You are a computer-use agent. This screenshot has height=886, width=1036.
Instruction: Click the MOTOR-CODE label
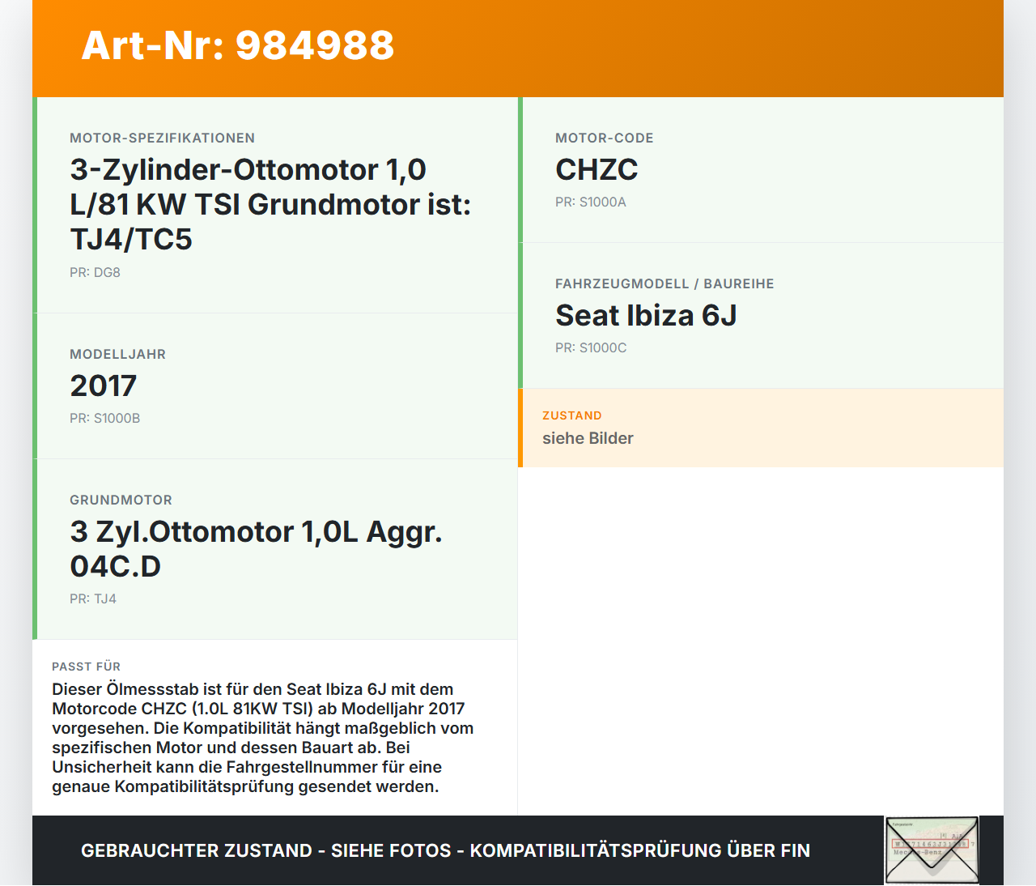click(x=604, y=138)
